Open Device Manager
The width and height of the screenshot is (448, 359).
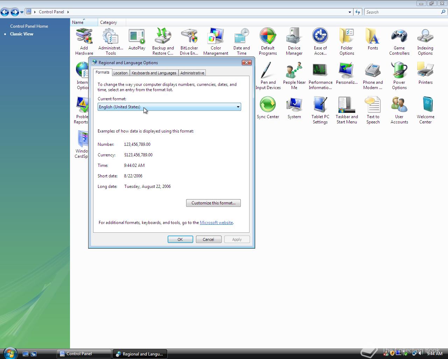coord(294,41)
